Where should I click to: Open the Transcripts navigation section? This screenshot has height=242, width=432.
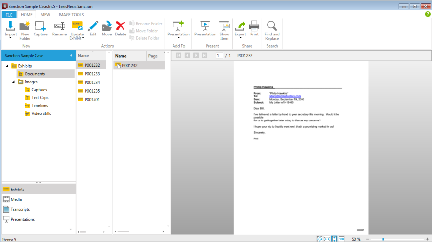[39, 209]
